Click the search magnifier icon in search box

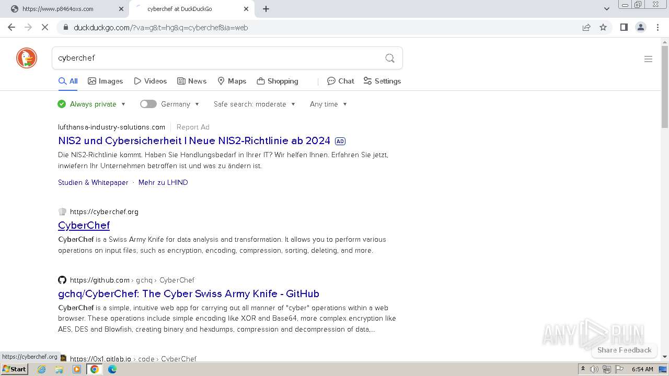point(390,58)
